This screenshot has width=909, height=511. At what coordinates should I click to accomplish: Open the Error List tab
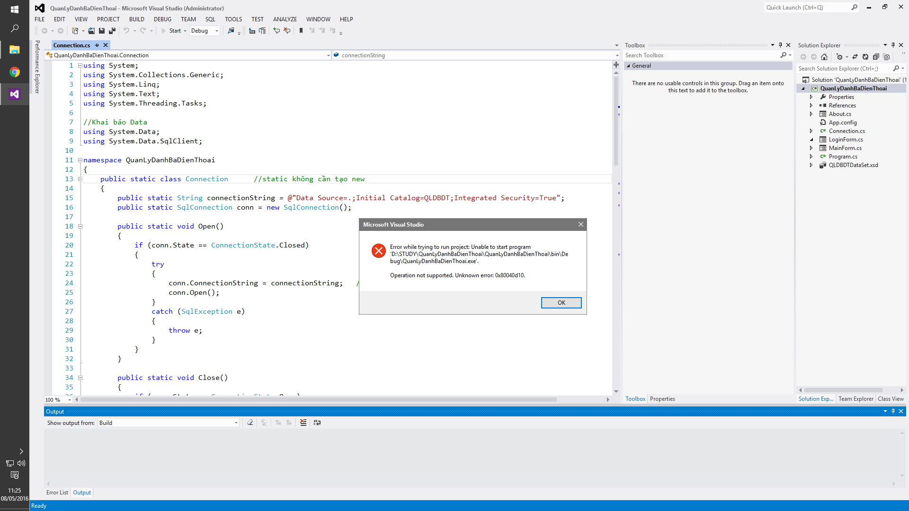tap(57, 493)
